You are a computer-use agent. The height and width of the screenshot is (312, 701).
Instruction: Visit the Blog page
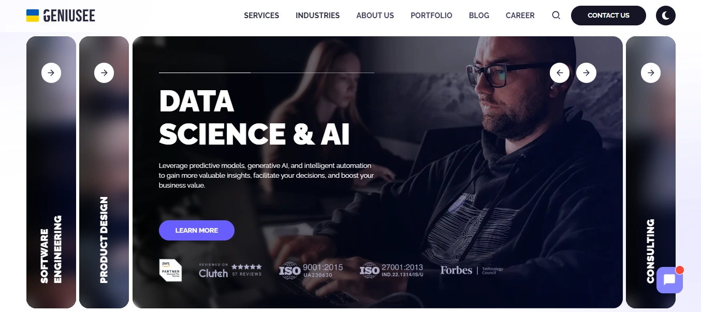pos(479,16)
